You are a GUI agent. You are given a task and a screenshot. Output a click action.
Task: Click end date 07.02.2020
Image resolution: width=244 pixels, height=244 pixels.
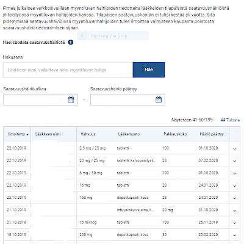[208, 160]
